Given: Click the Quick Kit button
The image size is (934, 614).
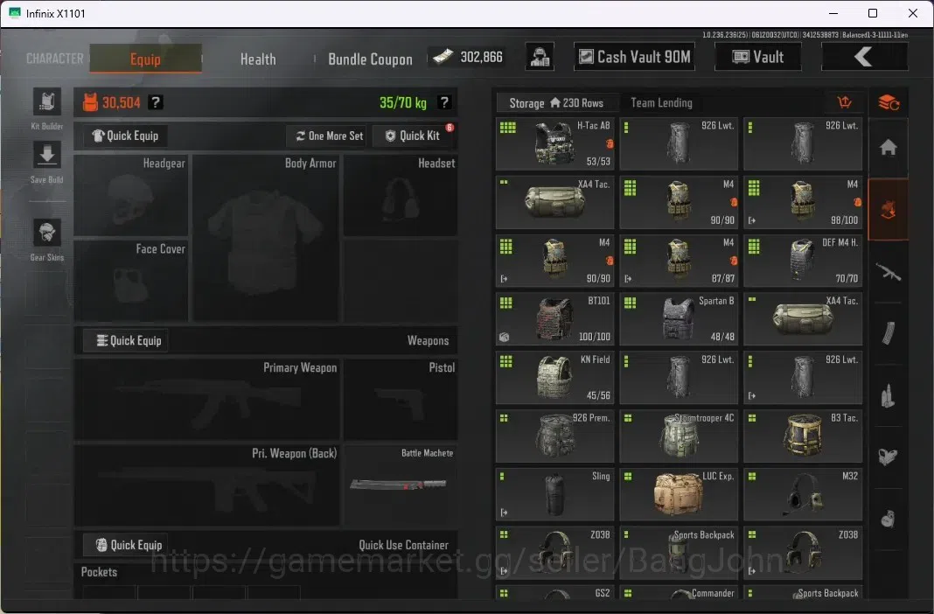Looking at the screenshot, I should click(414, 136).
